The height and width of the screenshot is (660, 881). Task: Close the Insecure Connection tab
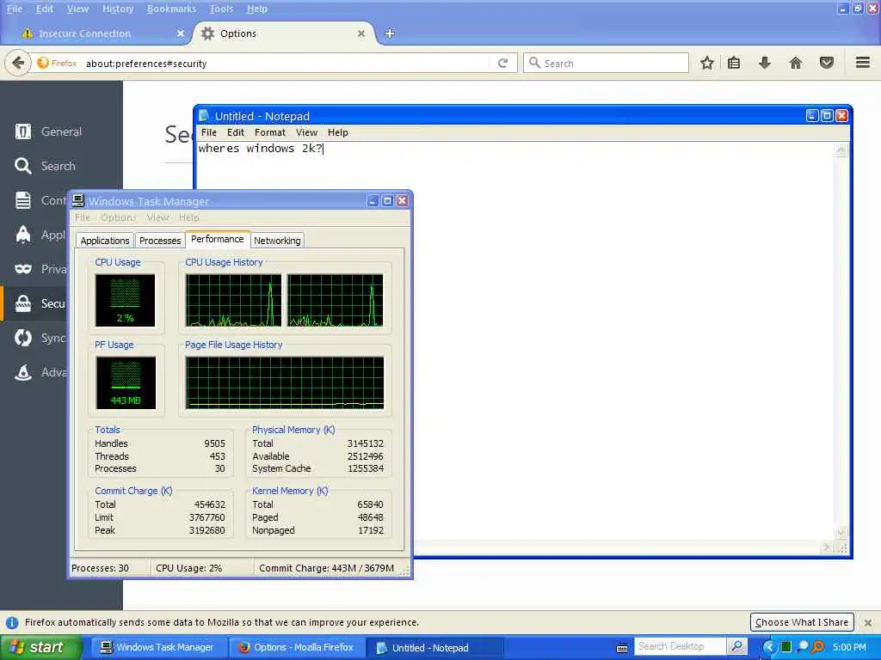click(x=181, y=34)
